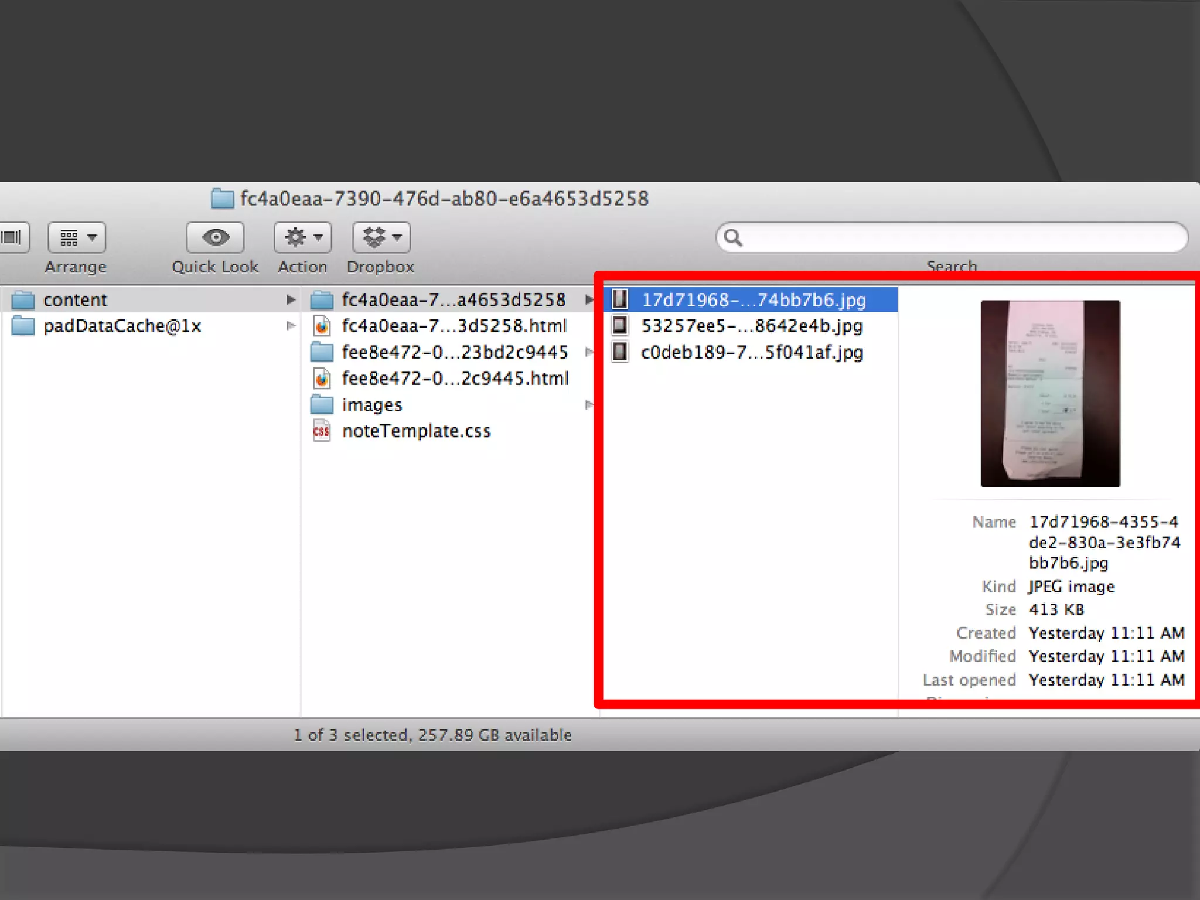This screenshot has height=900, width=1200.
Task: Open the images folder
Action: (x=371, y=405)
